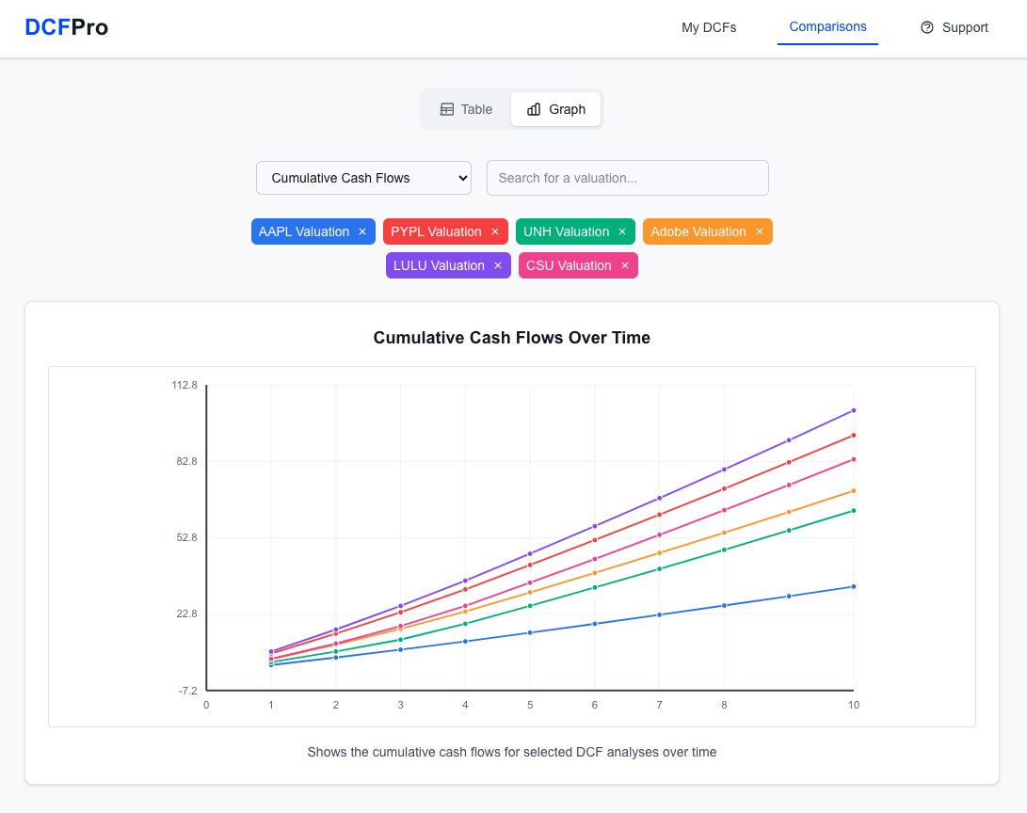This screenshot has height=813, width=1027.
Task: Click the y-axis label 112.8
Action: (185, 385)
